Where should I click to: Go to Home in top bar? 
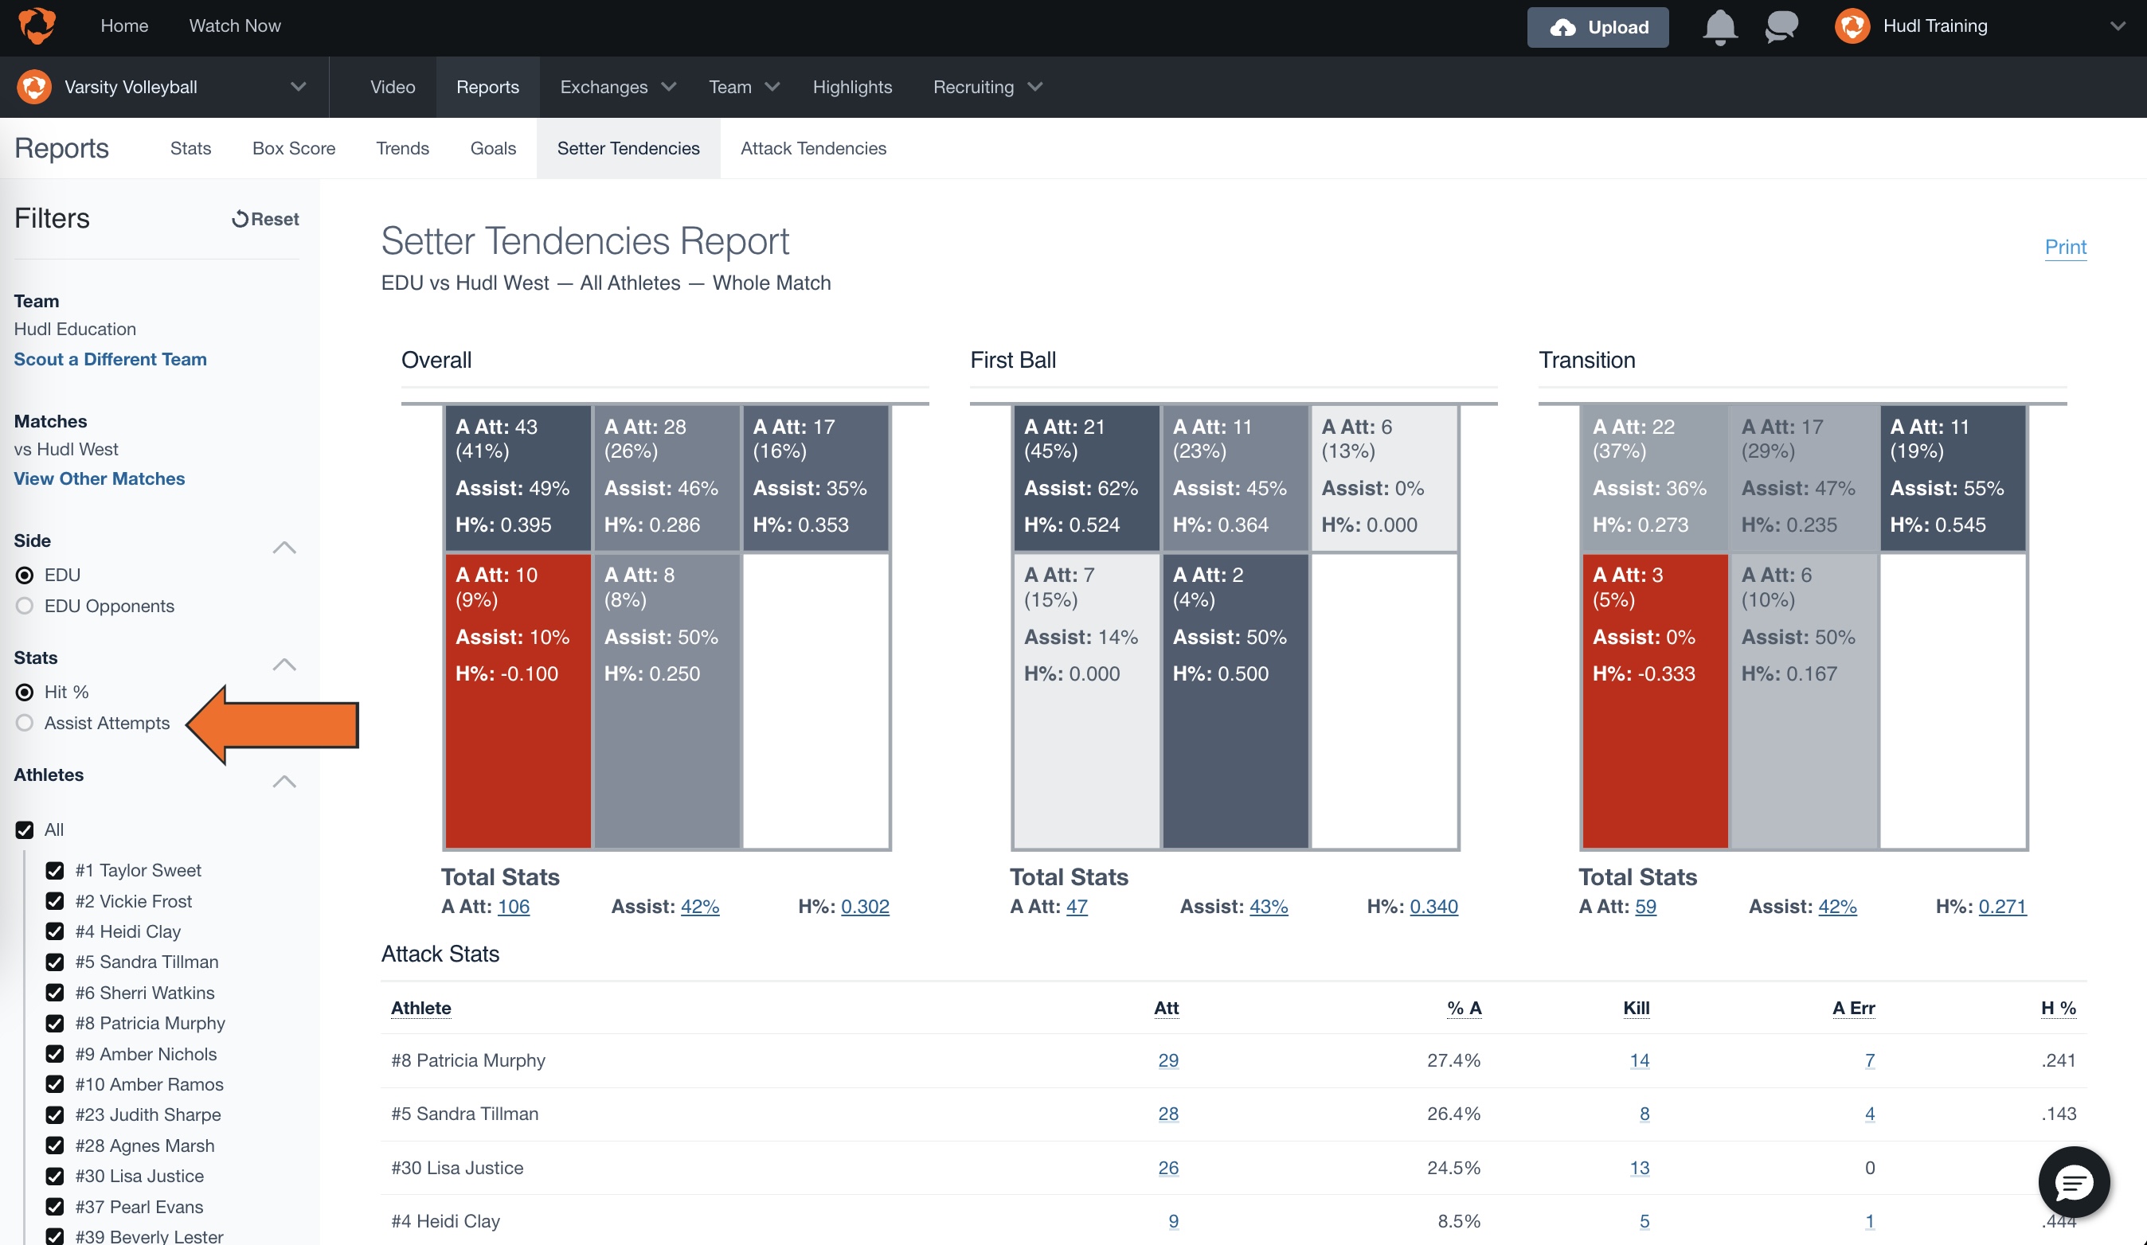coord(124,25)
